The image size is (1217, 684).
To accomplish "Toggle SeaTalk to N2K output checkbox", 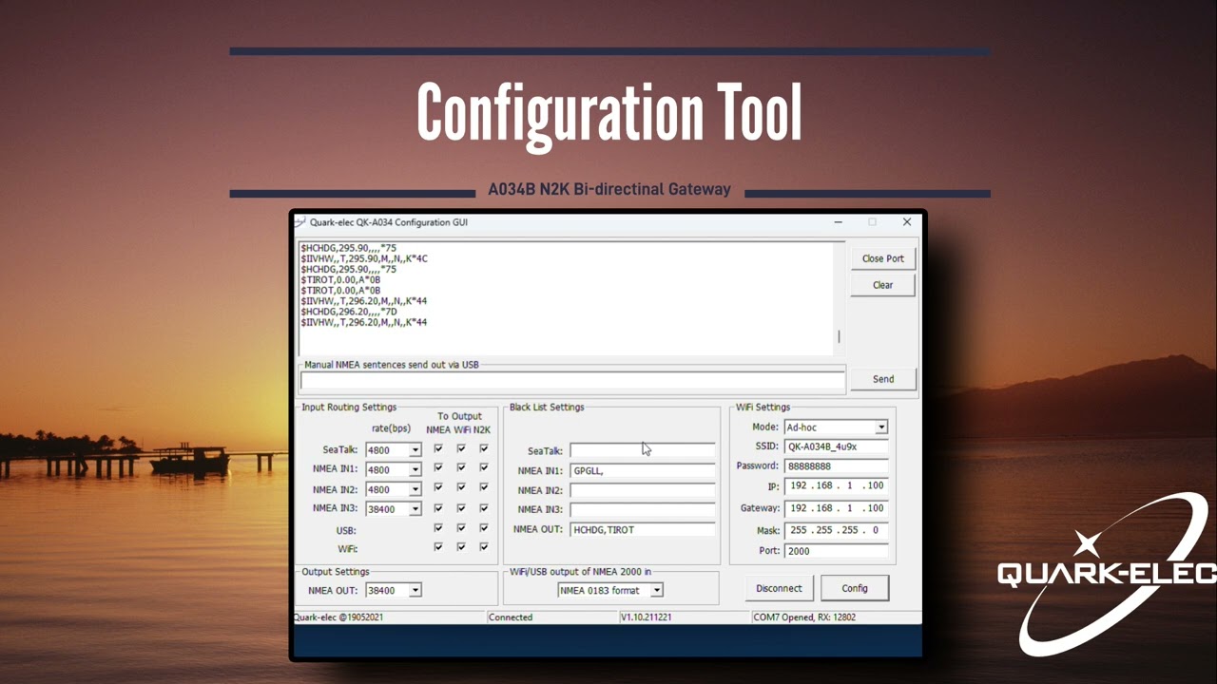I will pyautogui.click(x=484, y=448).
